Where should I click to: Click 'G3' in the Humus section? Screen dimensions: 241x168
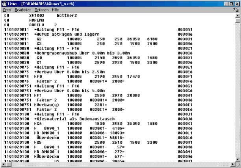(x=39, y=44)
